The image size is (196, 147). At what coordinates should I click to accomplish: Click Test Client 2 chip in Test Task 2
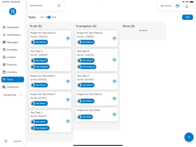click(86, 85)
